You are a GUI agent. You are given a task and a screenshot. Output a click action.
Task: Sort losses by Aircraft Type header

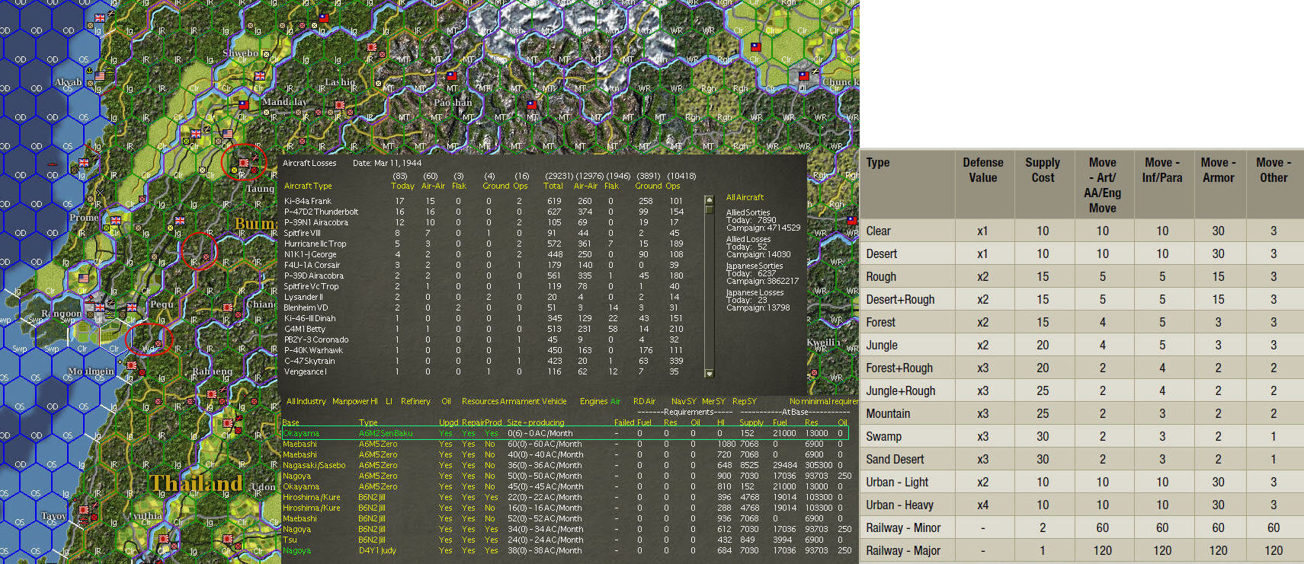tap(308, 186)
